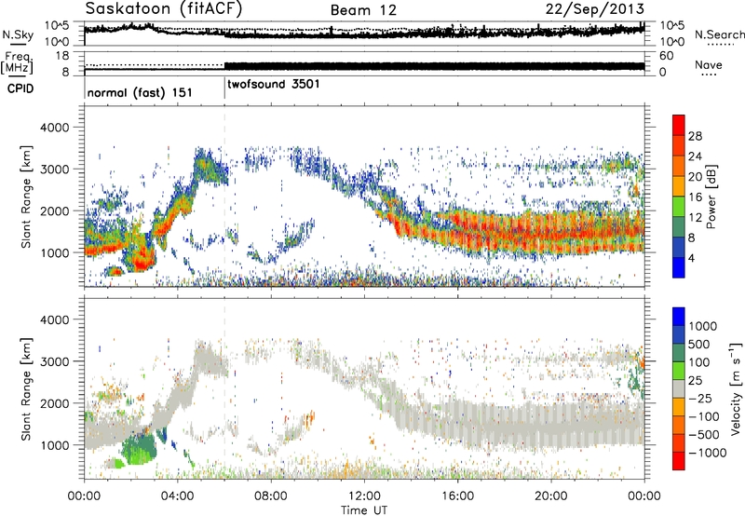Click the red bottom of the velocity colorbar
This screenshot has height=516, width=745.
679,461
